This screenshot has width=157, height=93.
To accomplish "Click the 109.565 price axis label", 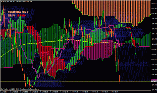I will 154,39.
